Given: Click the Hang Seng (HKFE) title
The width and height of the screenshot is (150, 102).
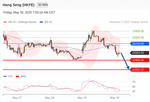Looking at the screenshot, I should click(x=19, y=5).
